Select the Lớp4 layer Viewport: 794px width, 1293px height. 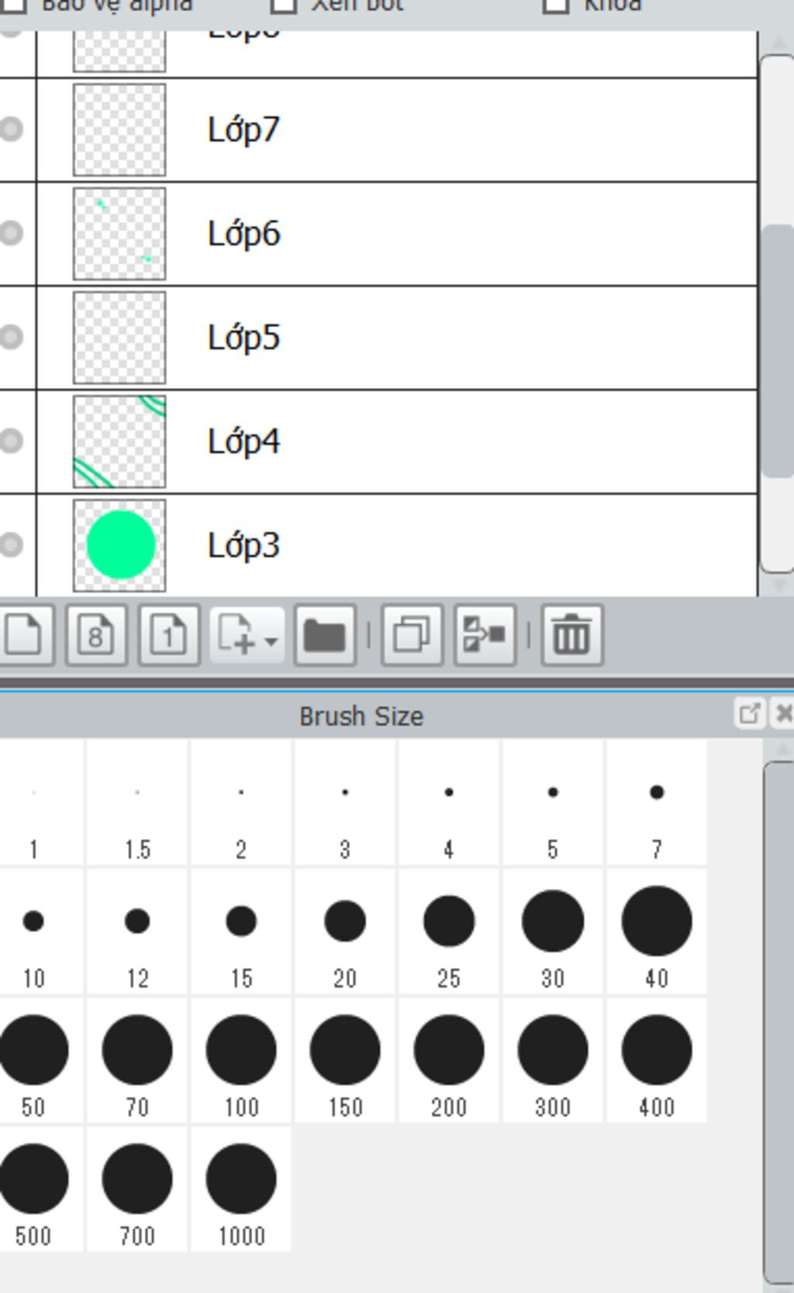pos(396,441)
